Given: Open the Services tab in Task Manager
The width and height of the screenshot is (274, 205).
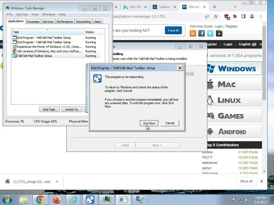Looking at the screenshot, I should click(x=48, y=22).
